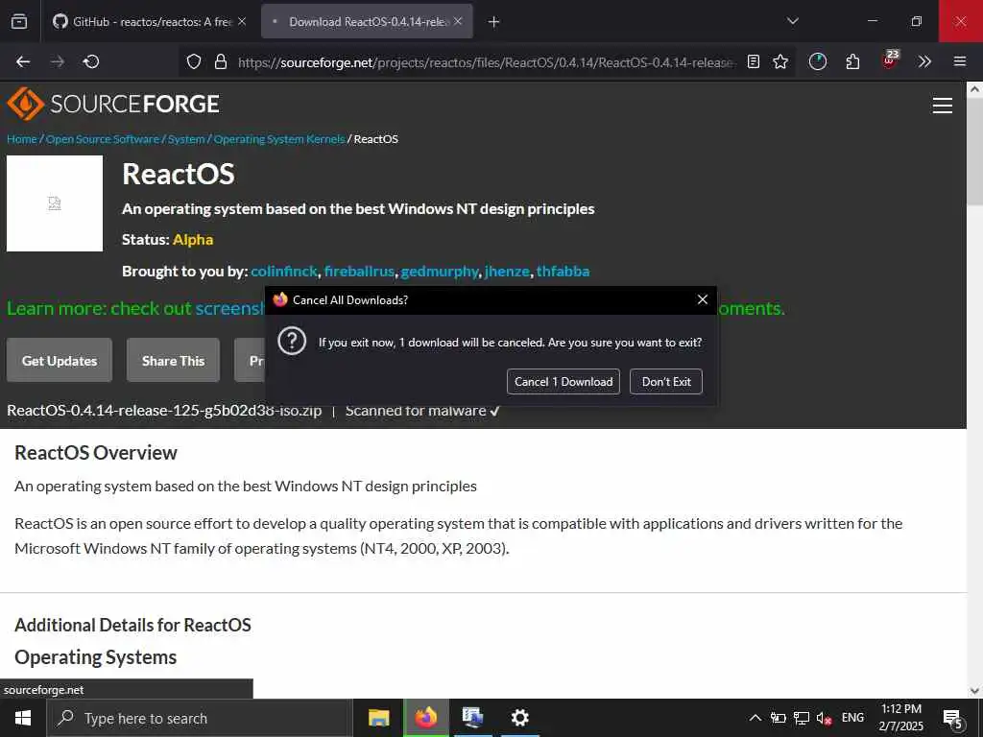Confirm with Cancel 1 Download button

(x=563, y=382)
